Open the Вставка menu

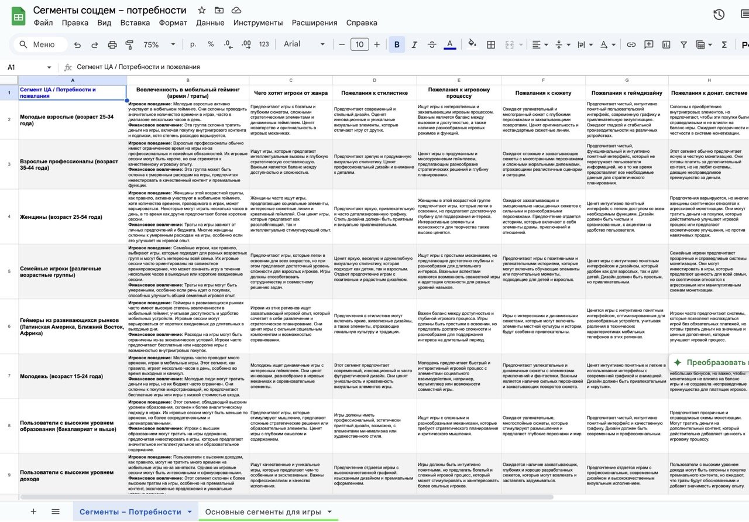(x=135, y=23)
